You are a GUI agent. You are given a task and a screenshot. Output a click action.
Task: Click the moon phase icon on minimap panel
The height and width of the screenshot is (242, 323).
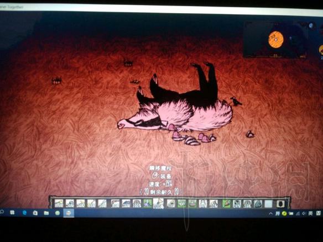[x=311, y=26]
